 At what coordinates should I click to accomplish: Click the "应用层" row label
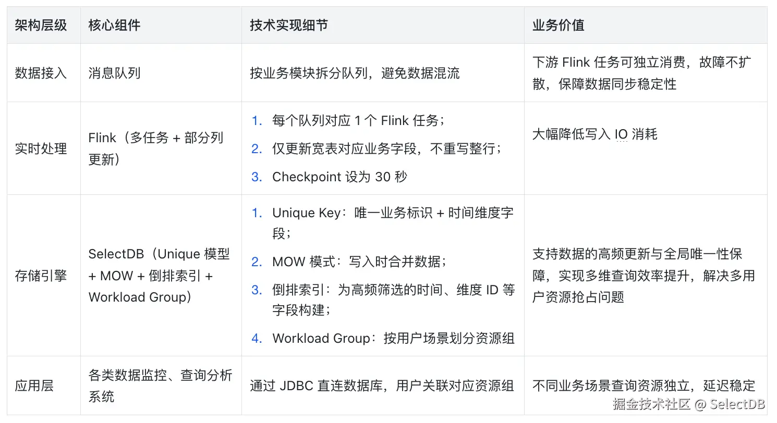pyautogui.click(x=34, y=386)
